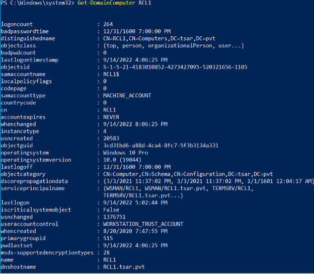314x274 pixels.
Task: Select the logoncount value 264
Action: coord(108,24)
